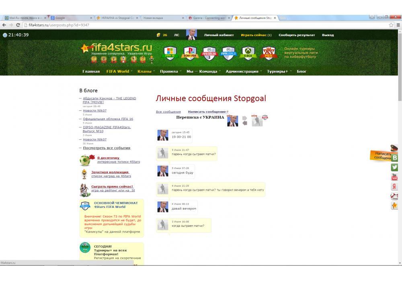Image resolution: width=402 pixels, height=281 pixels.
Task: Open the PES platform badge
Action: [x=268, y=53]
